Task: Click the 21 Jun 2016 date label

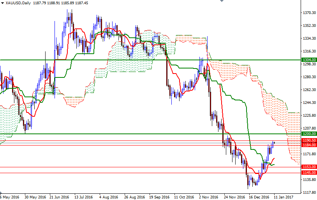Action: pos(59,197)
